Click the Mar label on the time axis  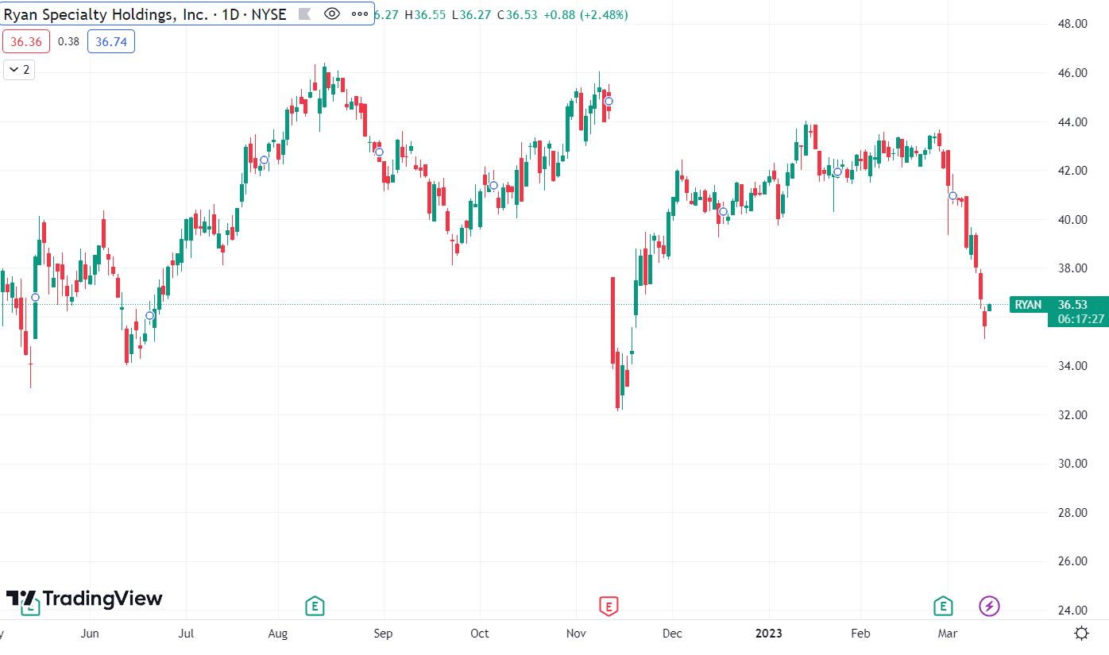947,634
